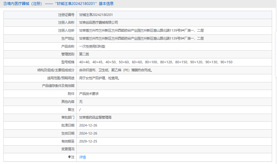Viewport: 277px width, 164px height.
Task: Click the 附件 row label
Action: click(71, 94)
